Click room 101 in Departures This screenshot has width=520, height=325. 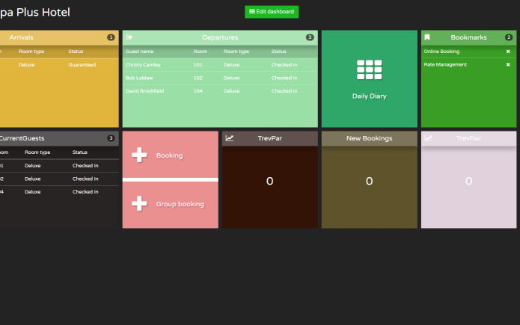[x=198, y=65]
